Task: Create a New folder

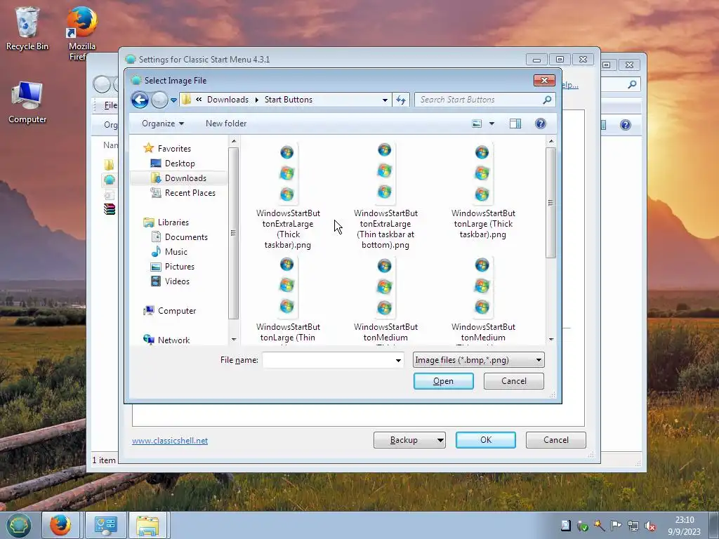Action: click(x=226, y=124)
